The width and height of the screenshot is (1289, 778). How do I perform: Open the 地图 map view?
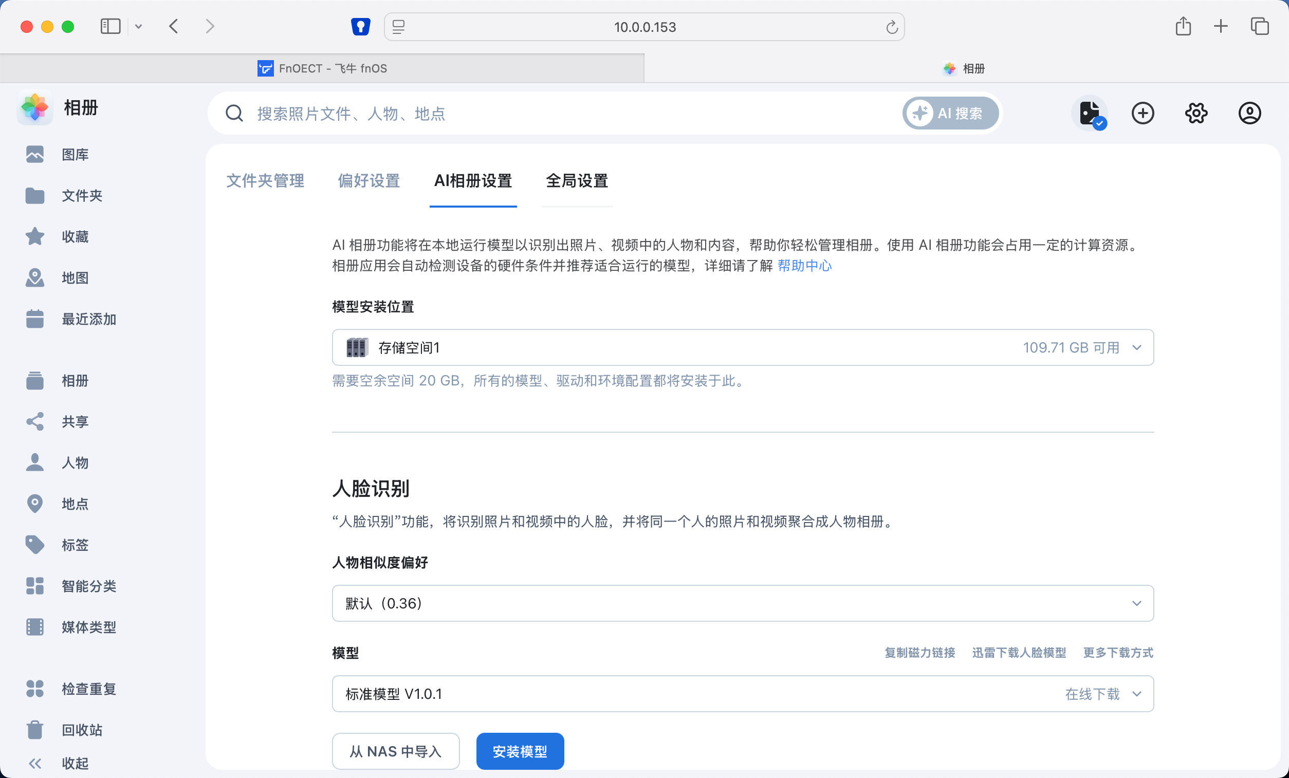coord(75,278)
